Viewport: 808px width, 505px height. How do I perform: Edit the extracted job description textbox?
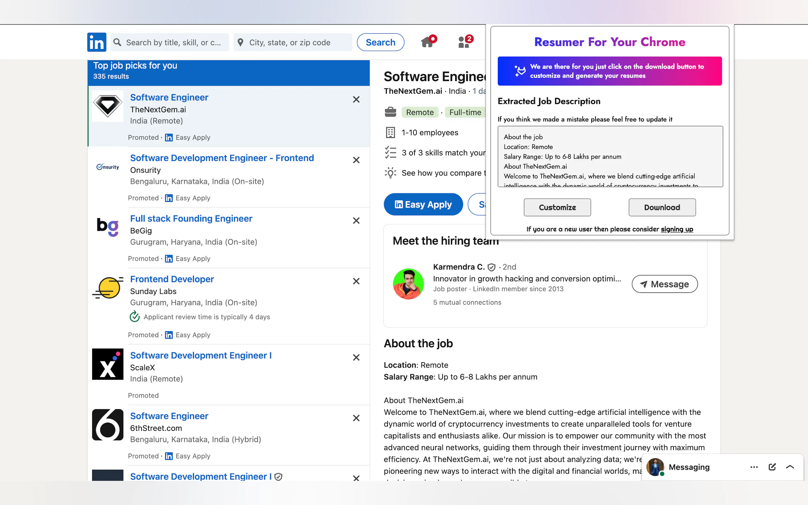coord(610,156)
